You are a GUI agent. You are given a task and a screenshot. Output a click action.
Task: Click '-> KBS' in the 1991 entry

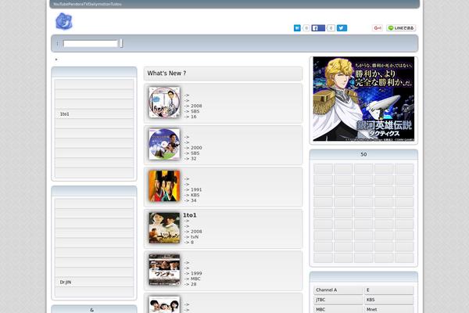(x=192, y=195)
